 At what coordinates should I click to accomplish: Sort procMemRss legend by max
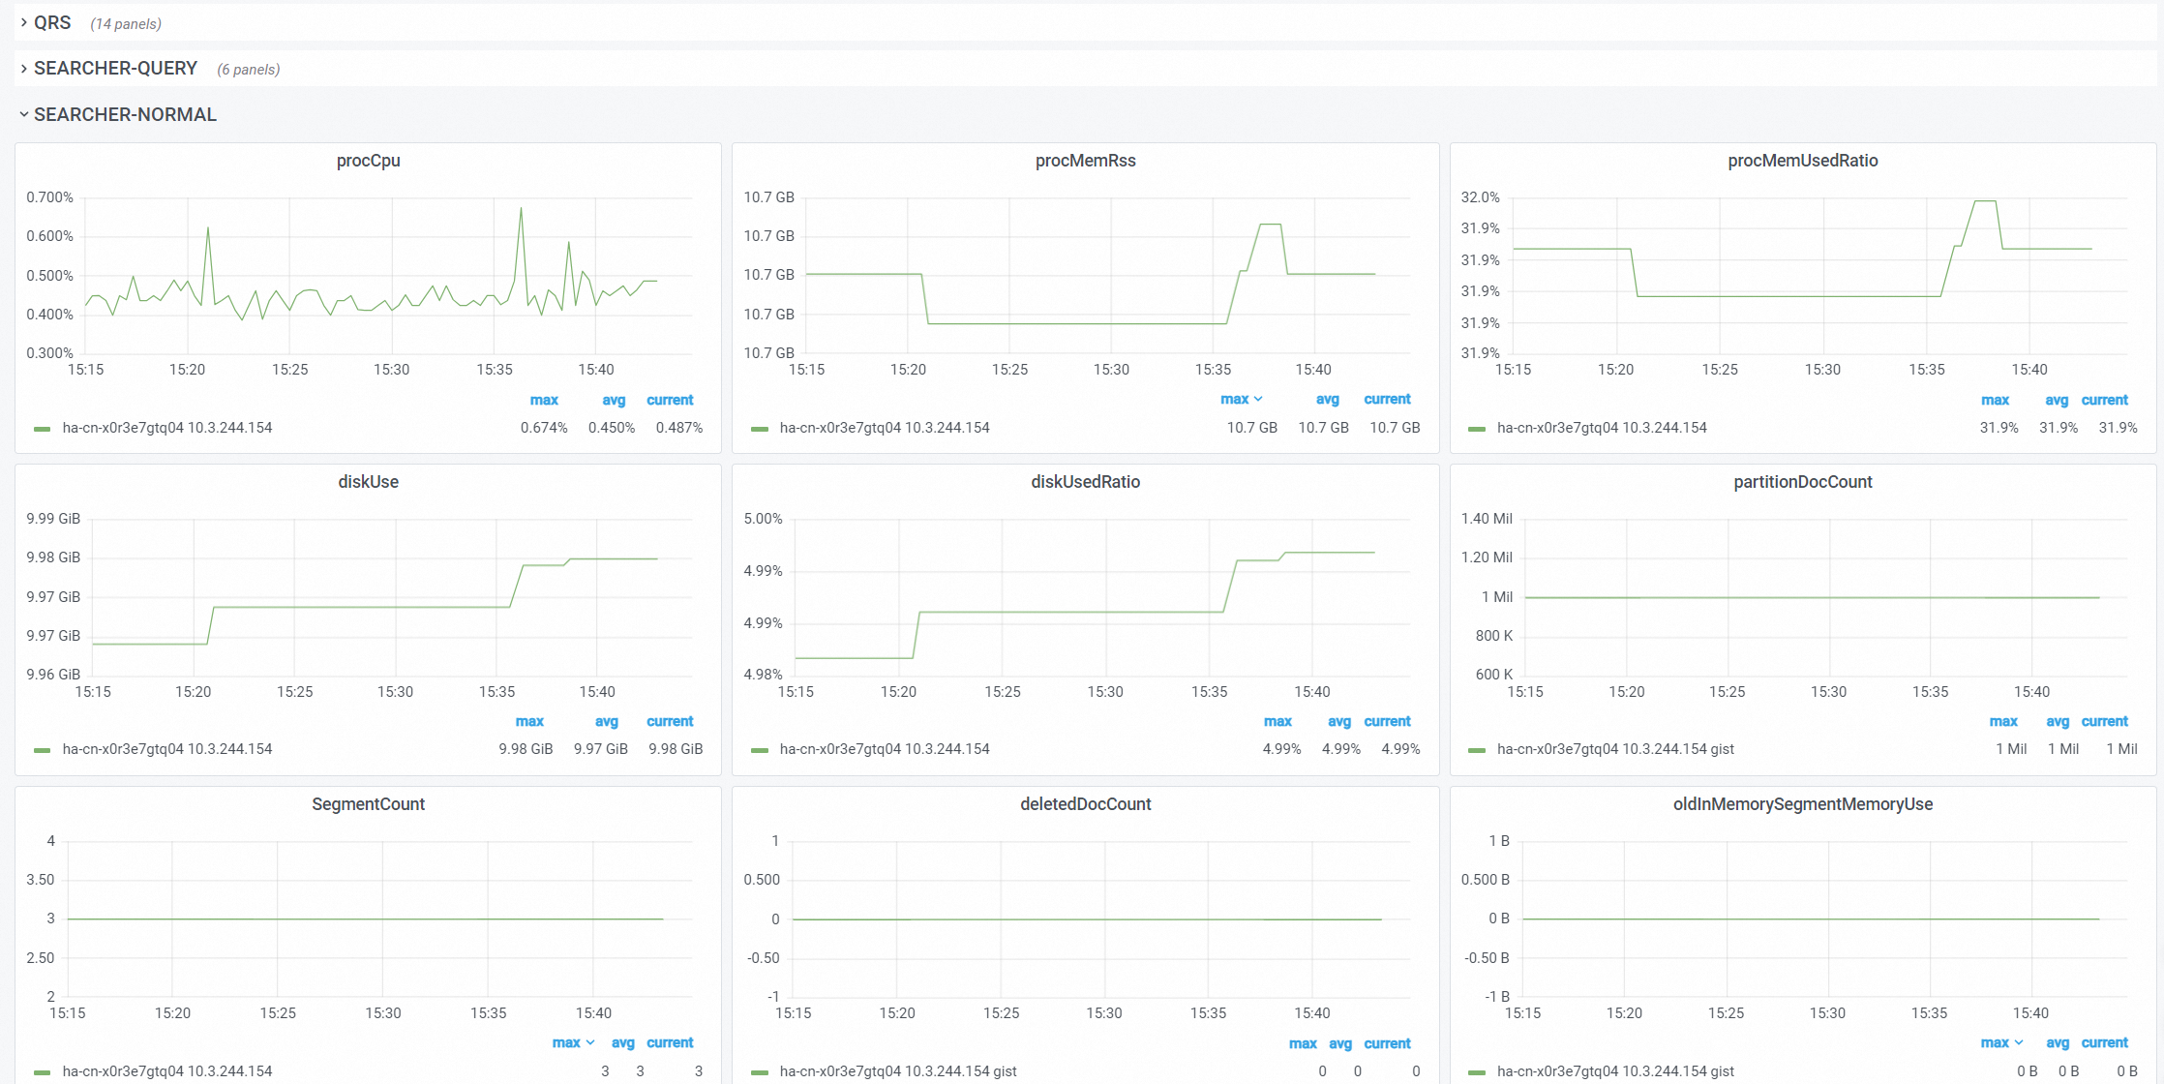1234,399
